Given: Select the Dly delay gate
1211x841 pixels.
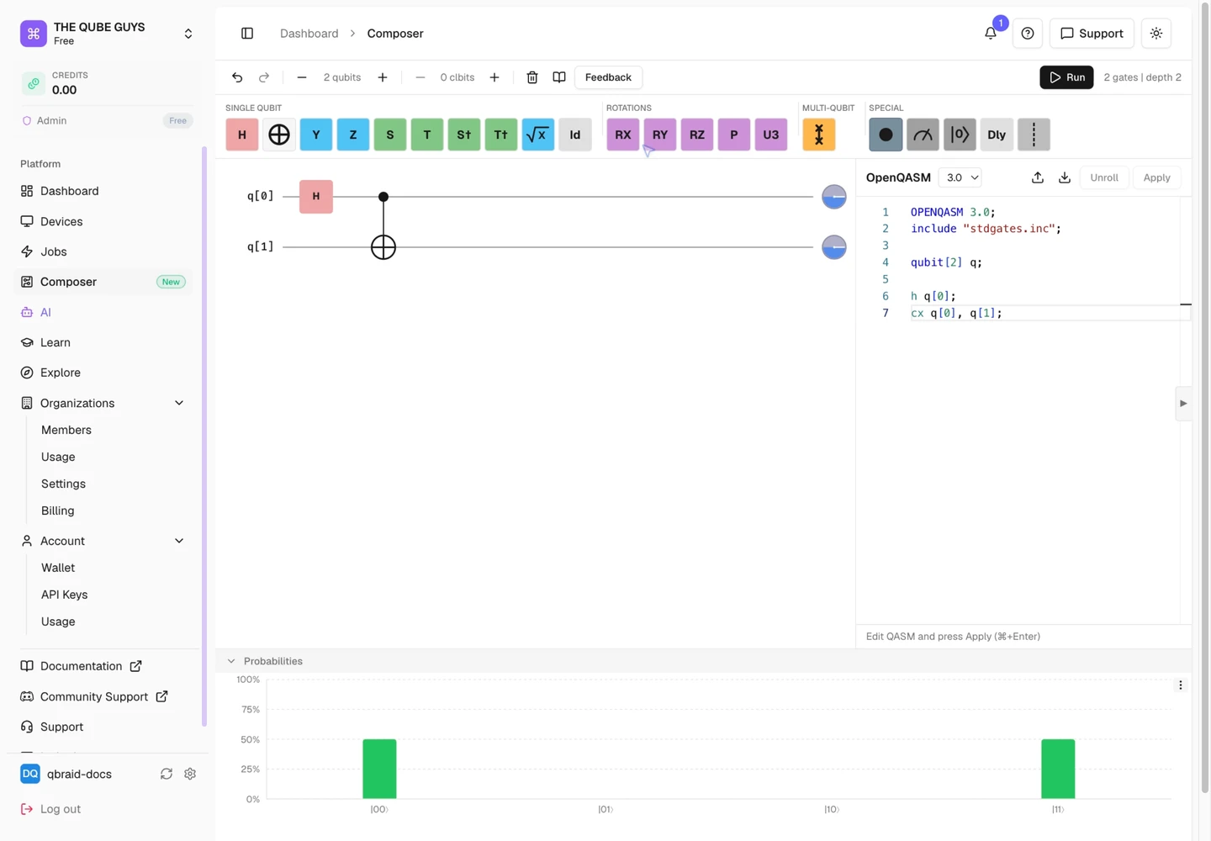Looking at the screenshot, I should coord(997,135).
